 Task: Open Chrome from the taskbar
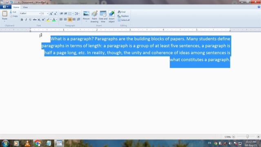click(x=38, y=143)
